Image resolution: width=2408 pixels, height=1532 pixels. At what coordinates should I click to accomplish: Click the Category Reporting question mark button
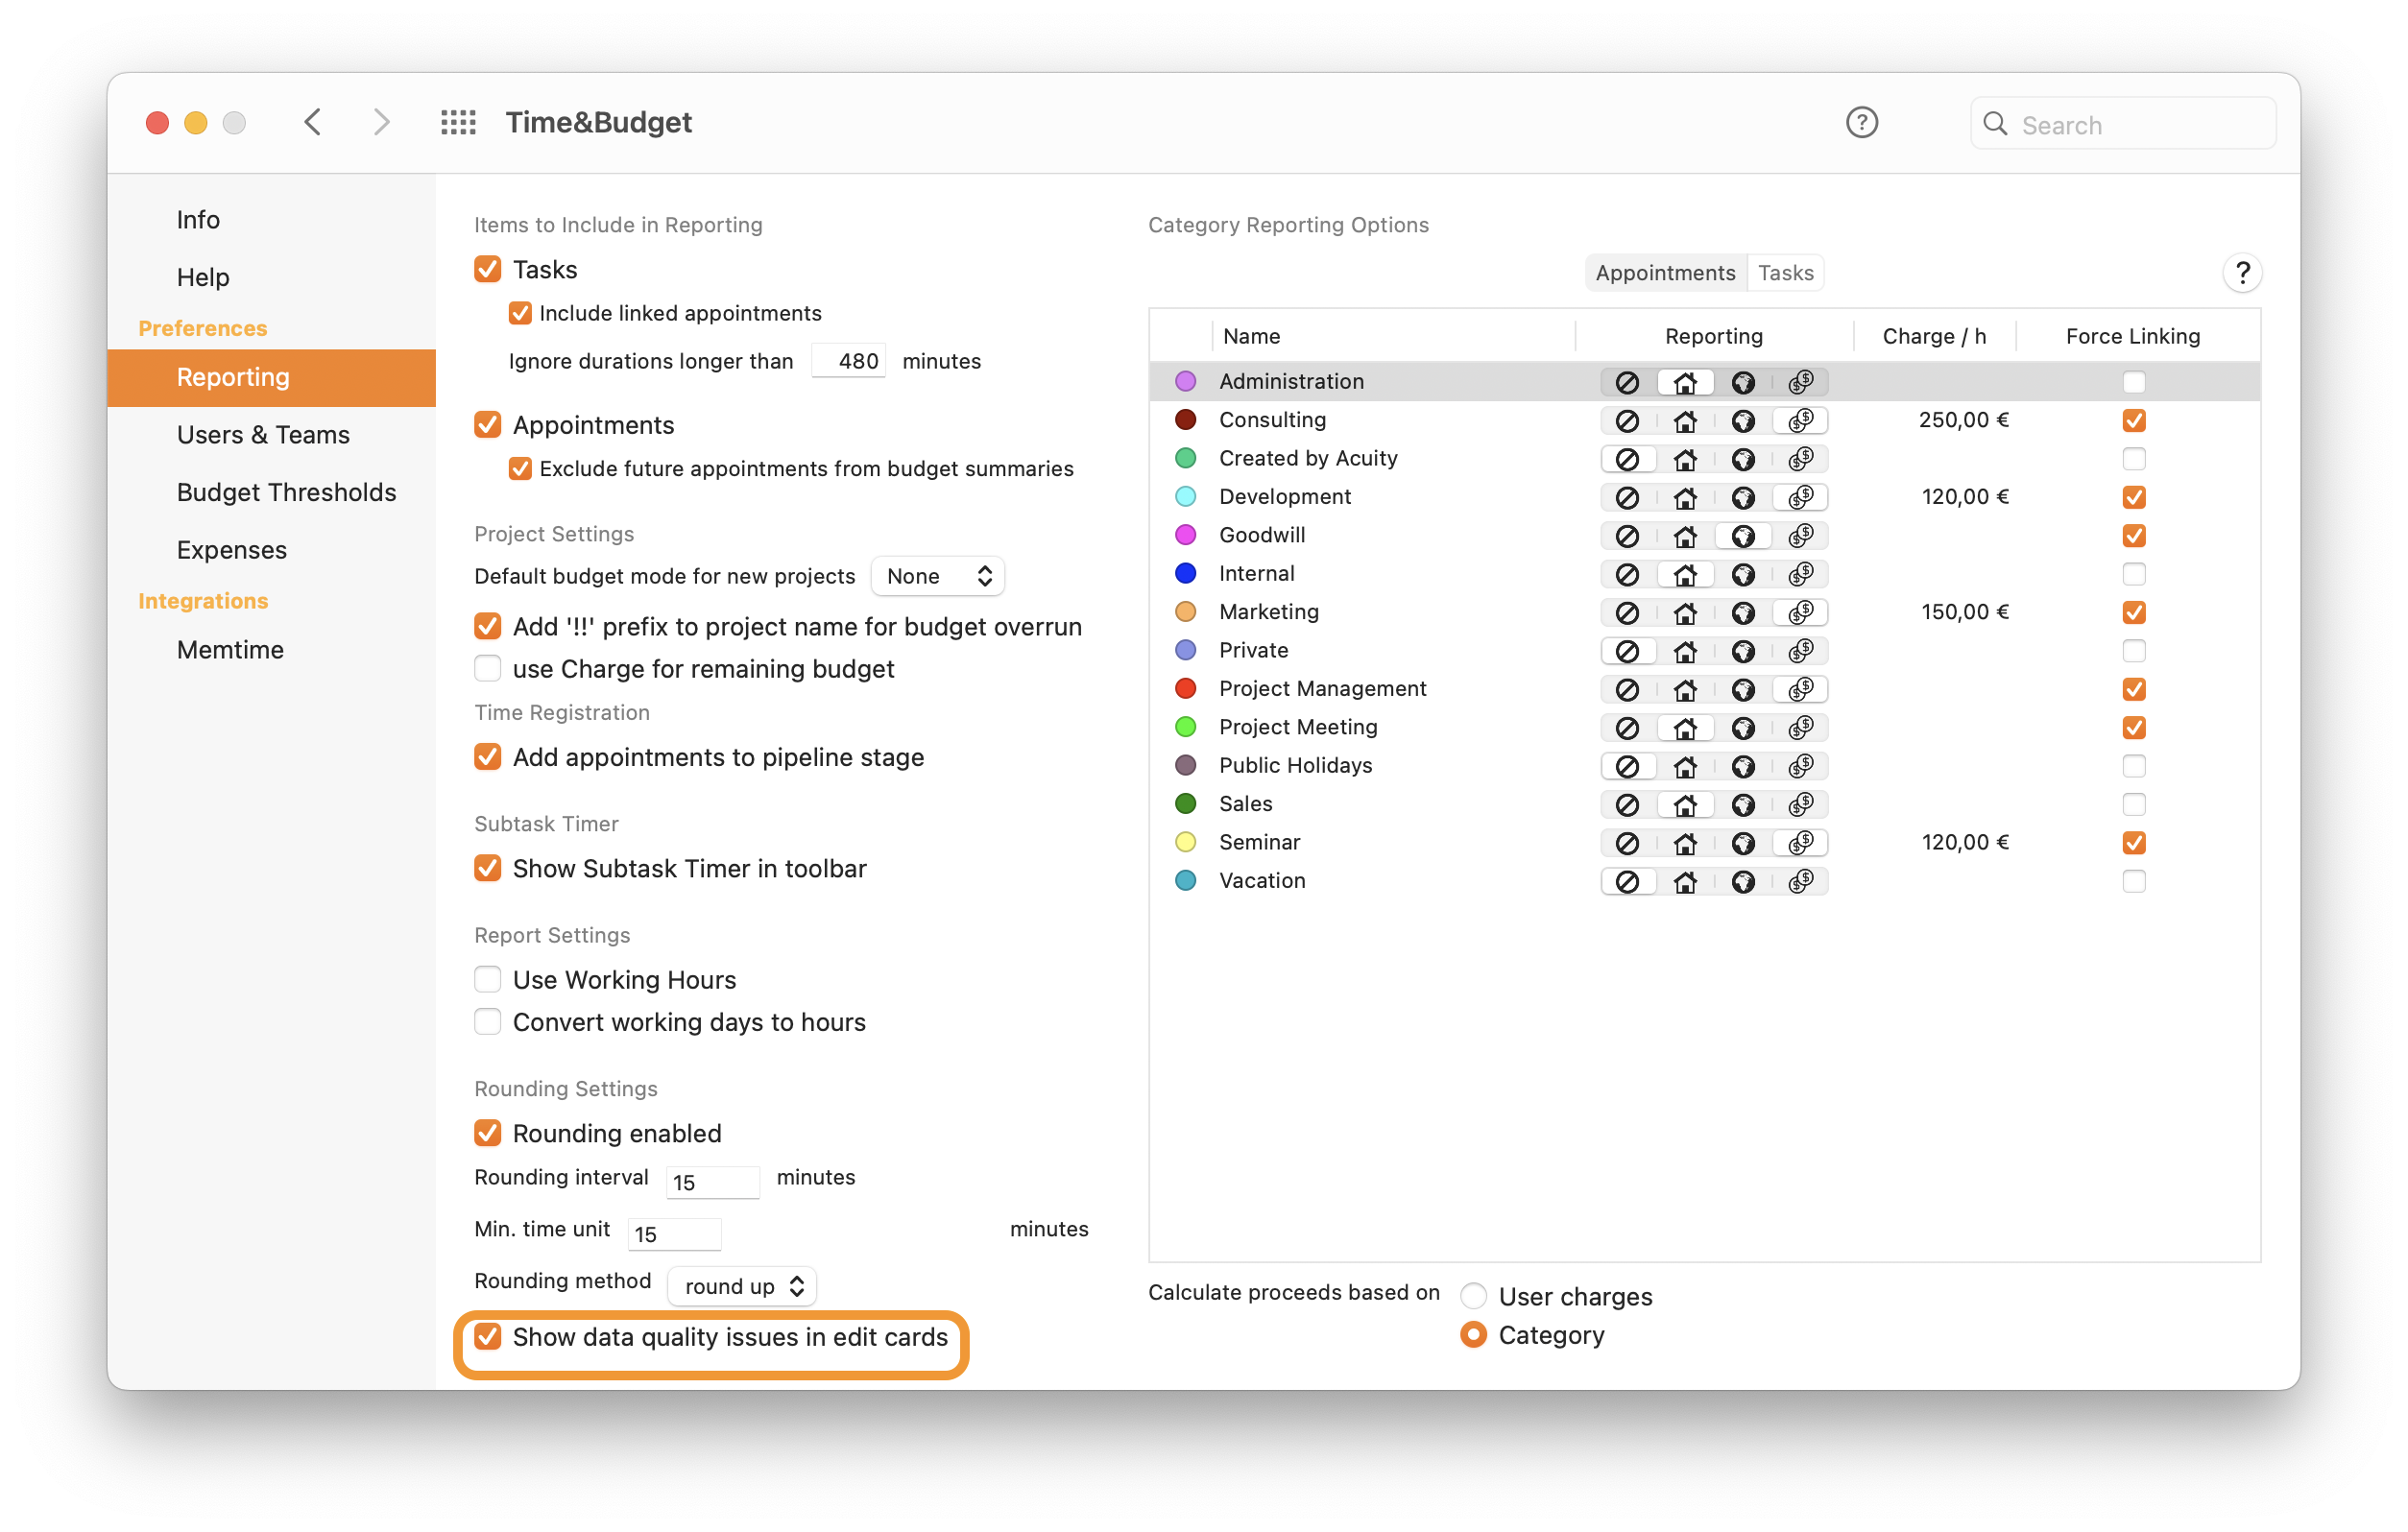tap(2242, 273)
